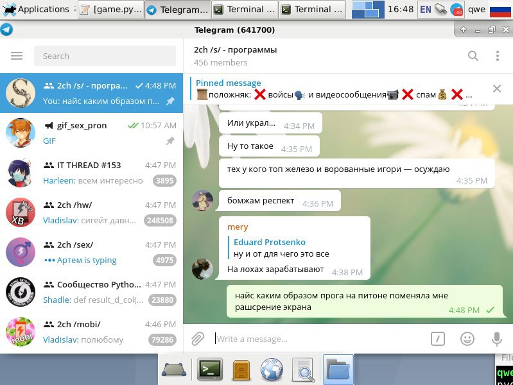This screenshot has width=513, height=385.
Task: Click the message 'Ну то такое'
Action: [269, 146]
